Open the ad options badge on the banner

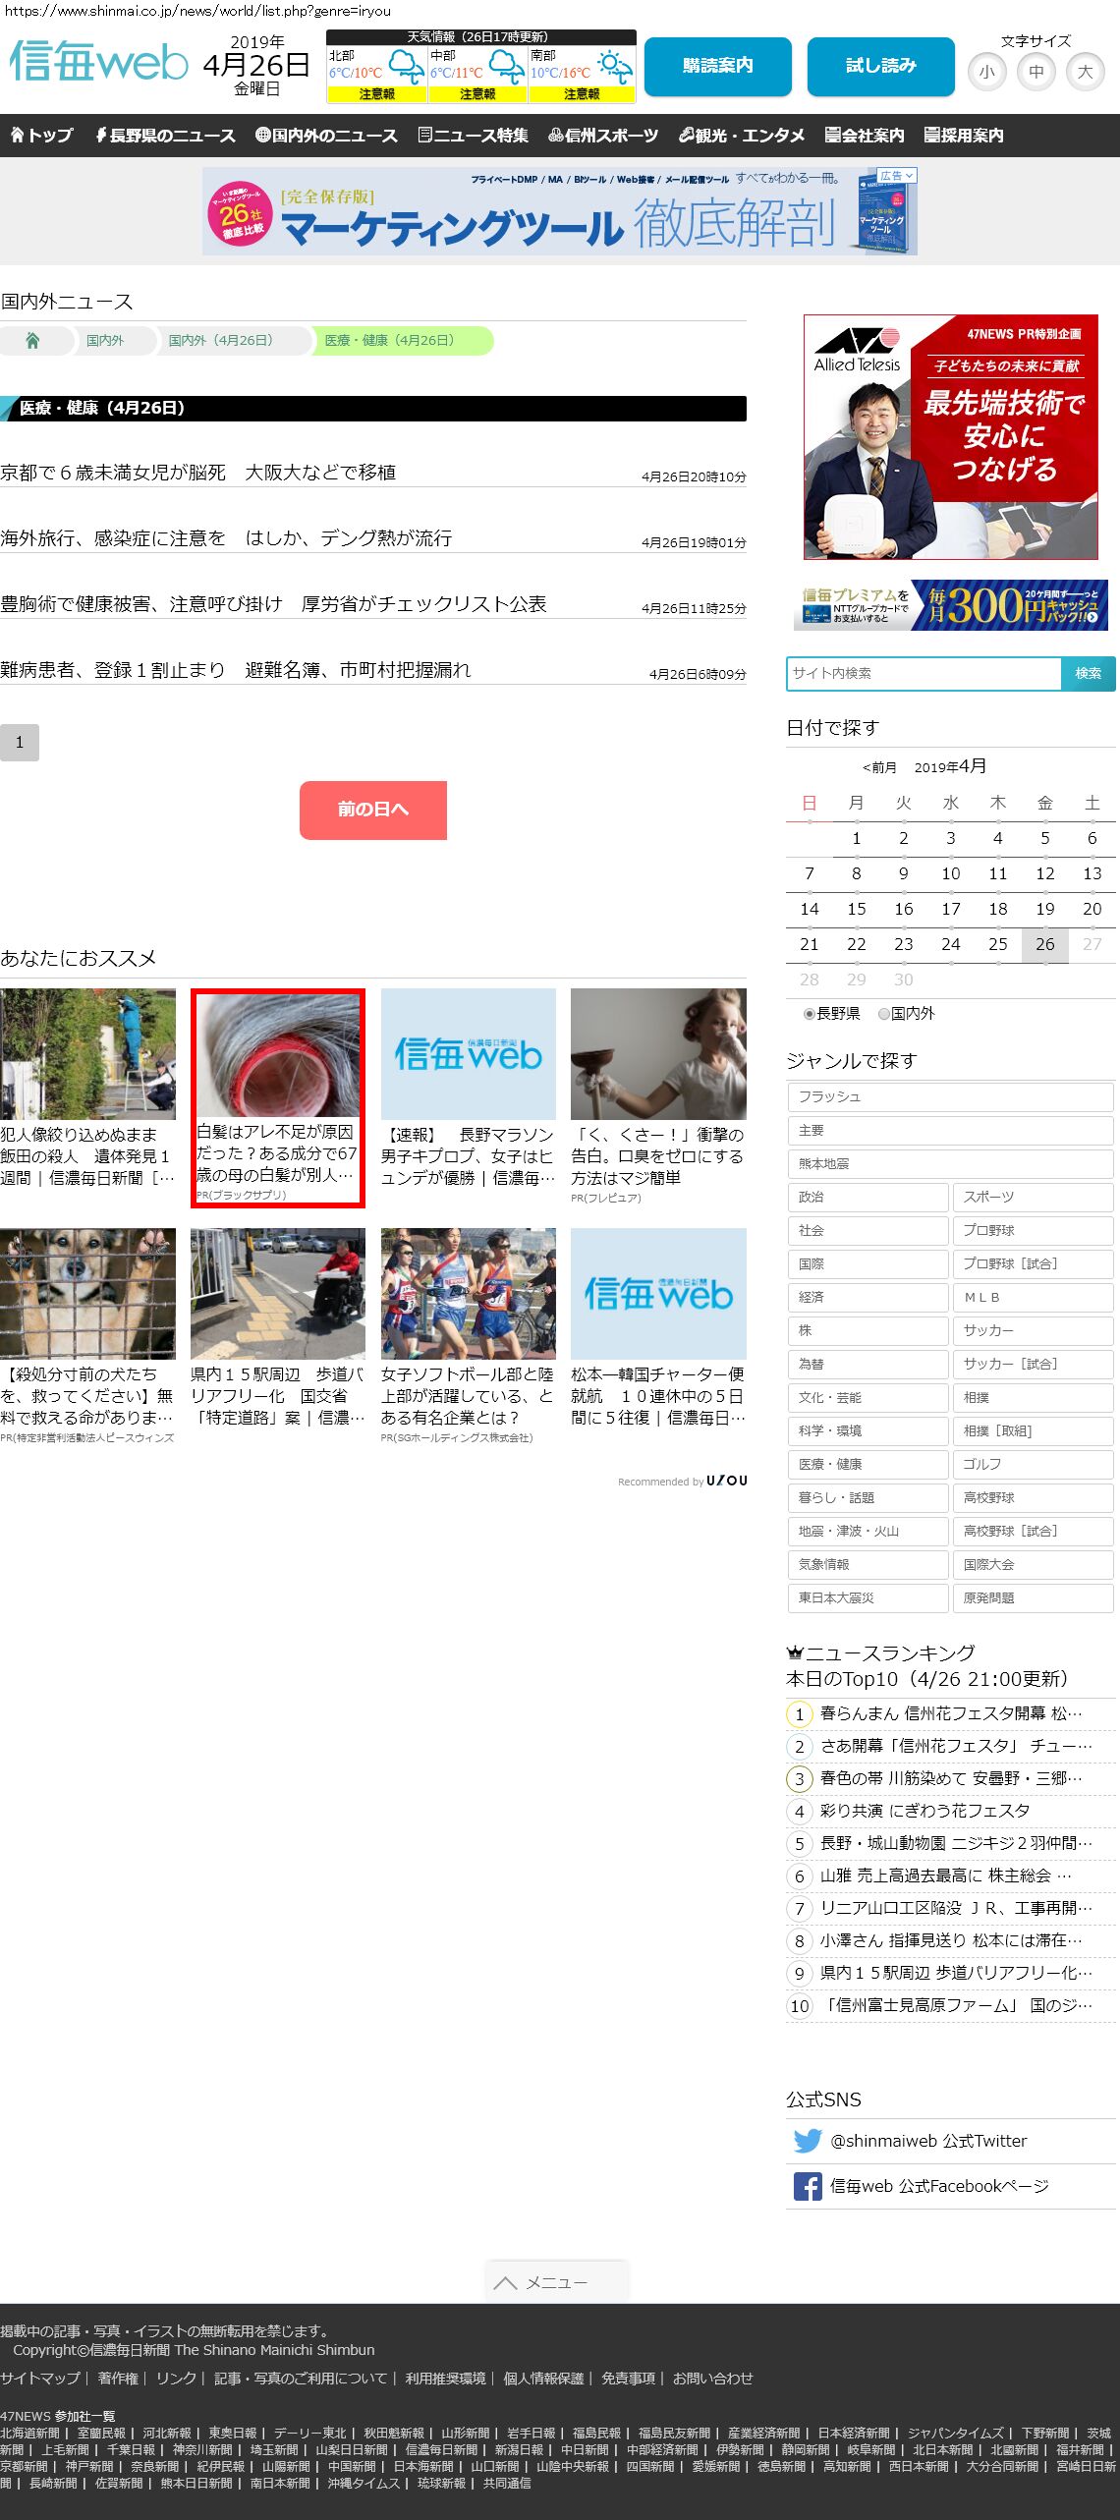tap(897, 176)
